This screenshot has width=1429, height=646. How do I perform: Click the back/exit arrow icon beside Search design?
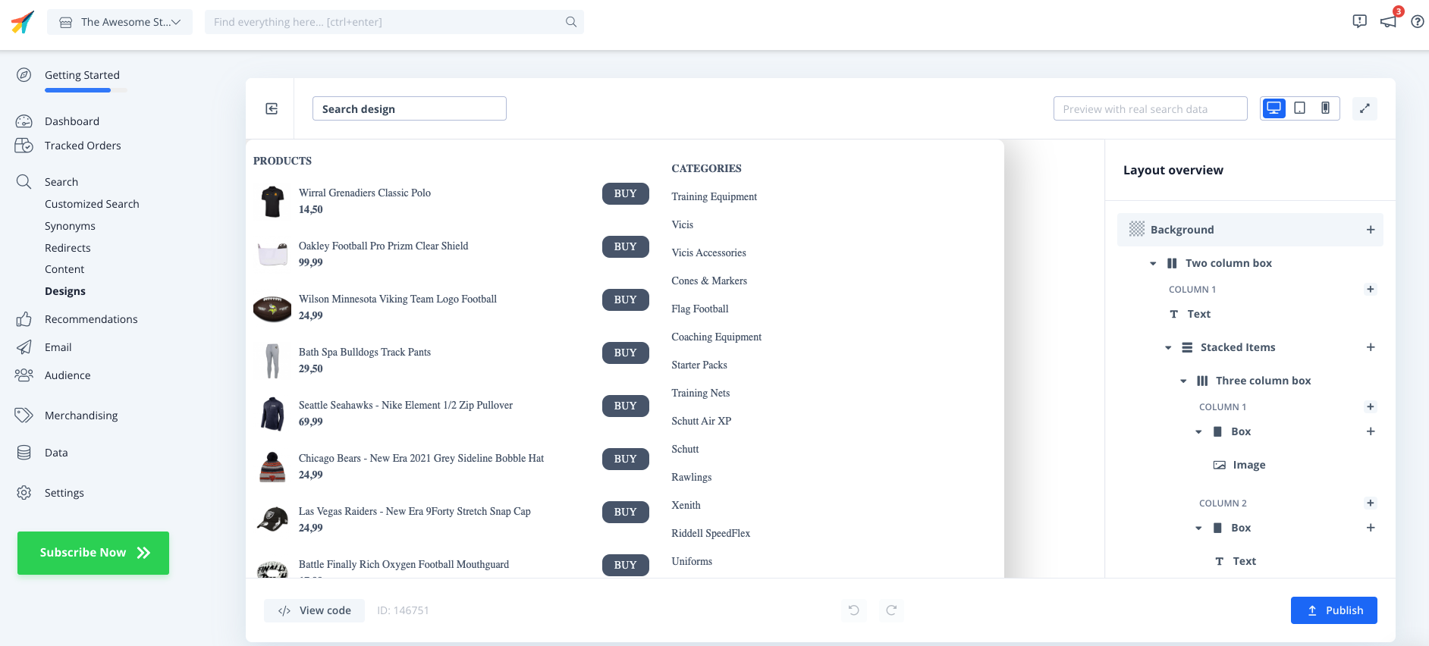pos(272,108)
